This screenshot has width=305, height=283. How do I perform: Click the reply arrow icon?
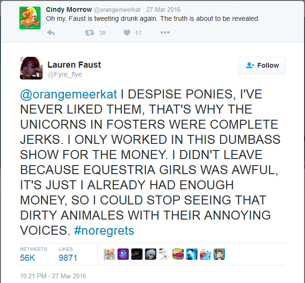click(51, 33)
